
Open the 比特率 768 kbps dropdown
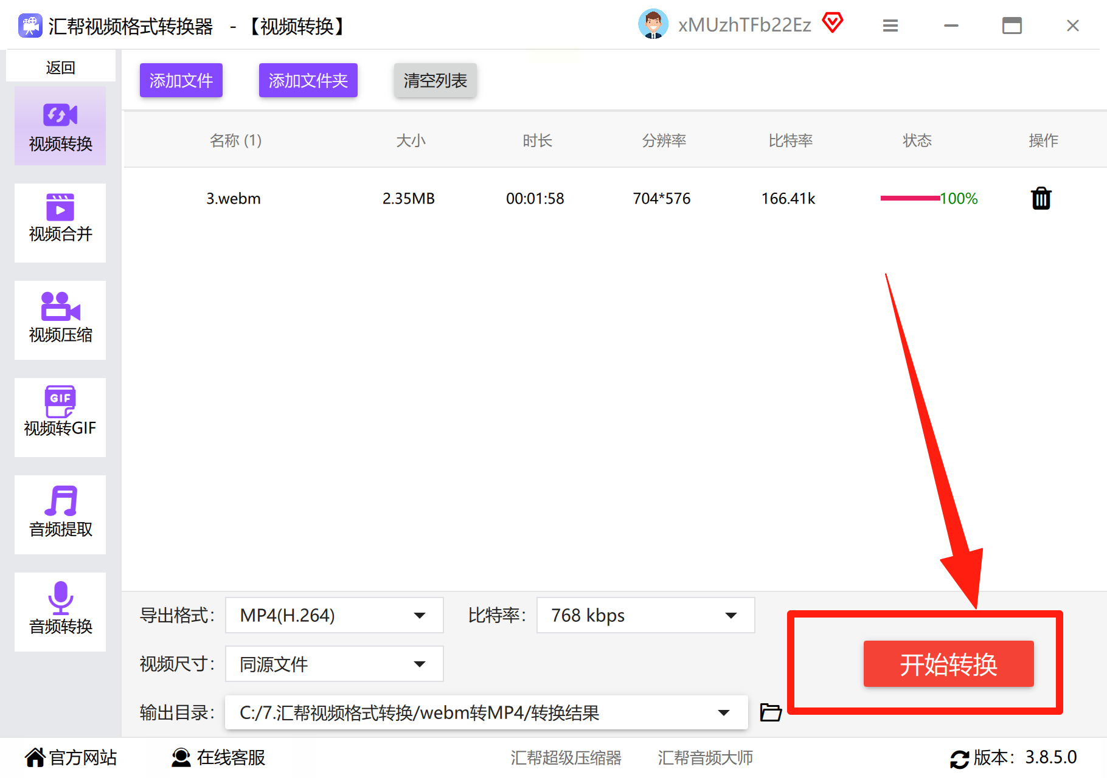(646, 615)
